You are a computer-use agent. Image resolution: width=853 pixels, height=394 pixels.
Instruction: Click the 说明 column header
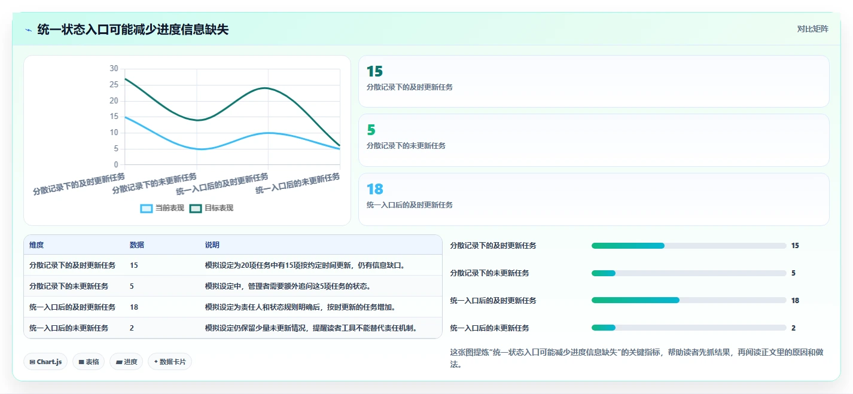point(212,245)
